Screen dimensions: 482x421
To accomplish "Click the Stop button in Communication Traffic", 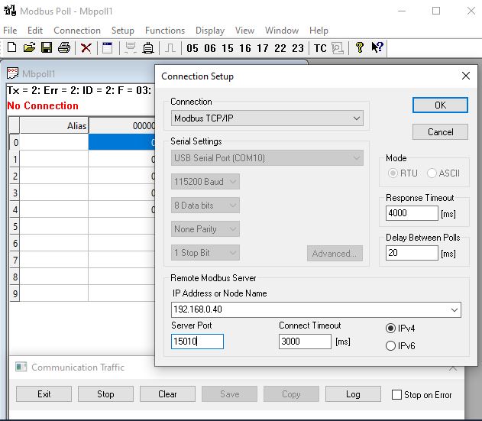I will click(105, 394).
